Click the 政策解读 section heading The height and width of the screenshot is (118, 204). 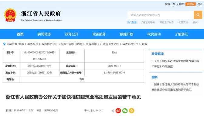(x=158, y=54)
